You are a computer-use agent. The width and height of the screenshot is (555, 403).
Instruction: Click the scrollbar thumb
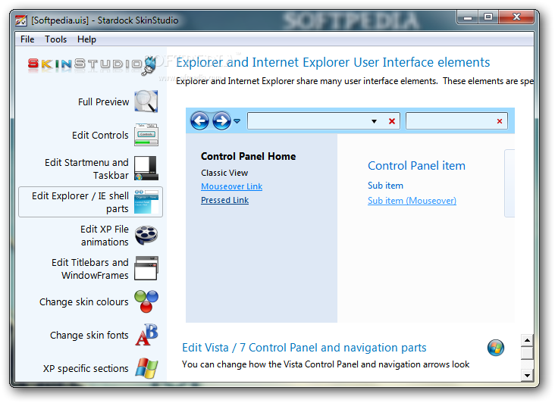coord(527,353)
